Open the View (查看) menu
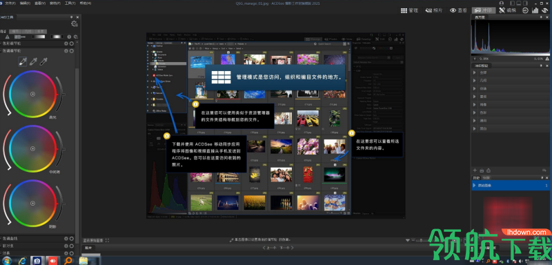Image resolution: width=552 pixels, height=265 pixels. pos(40,3)
